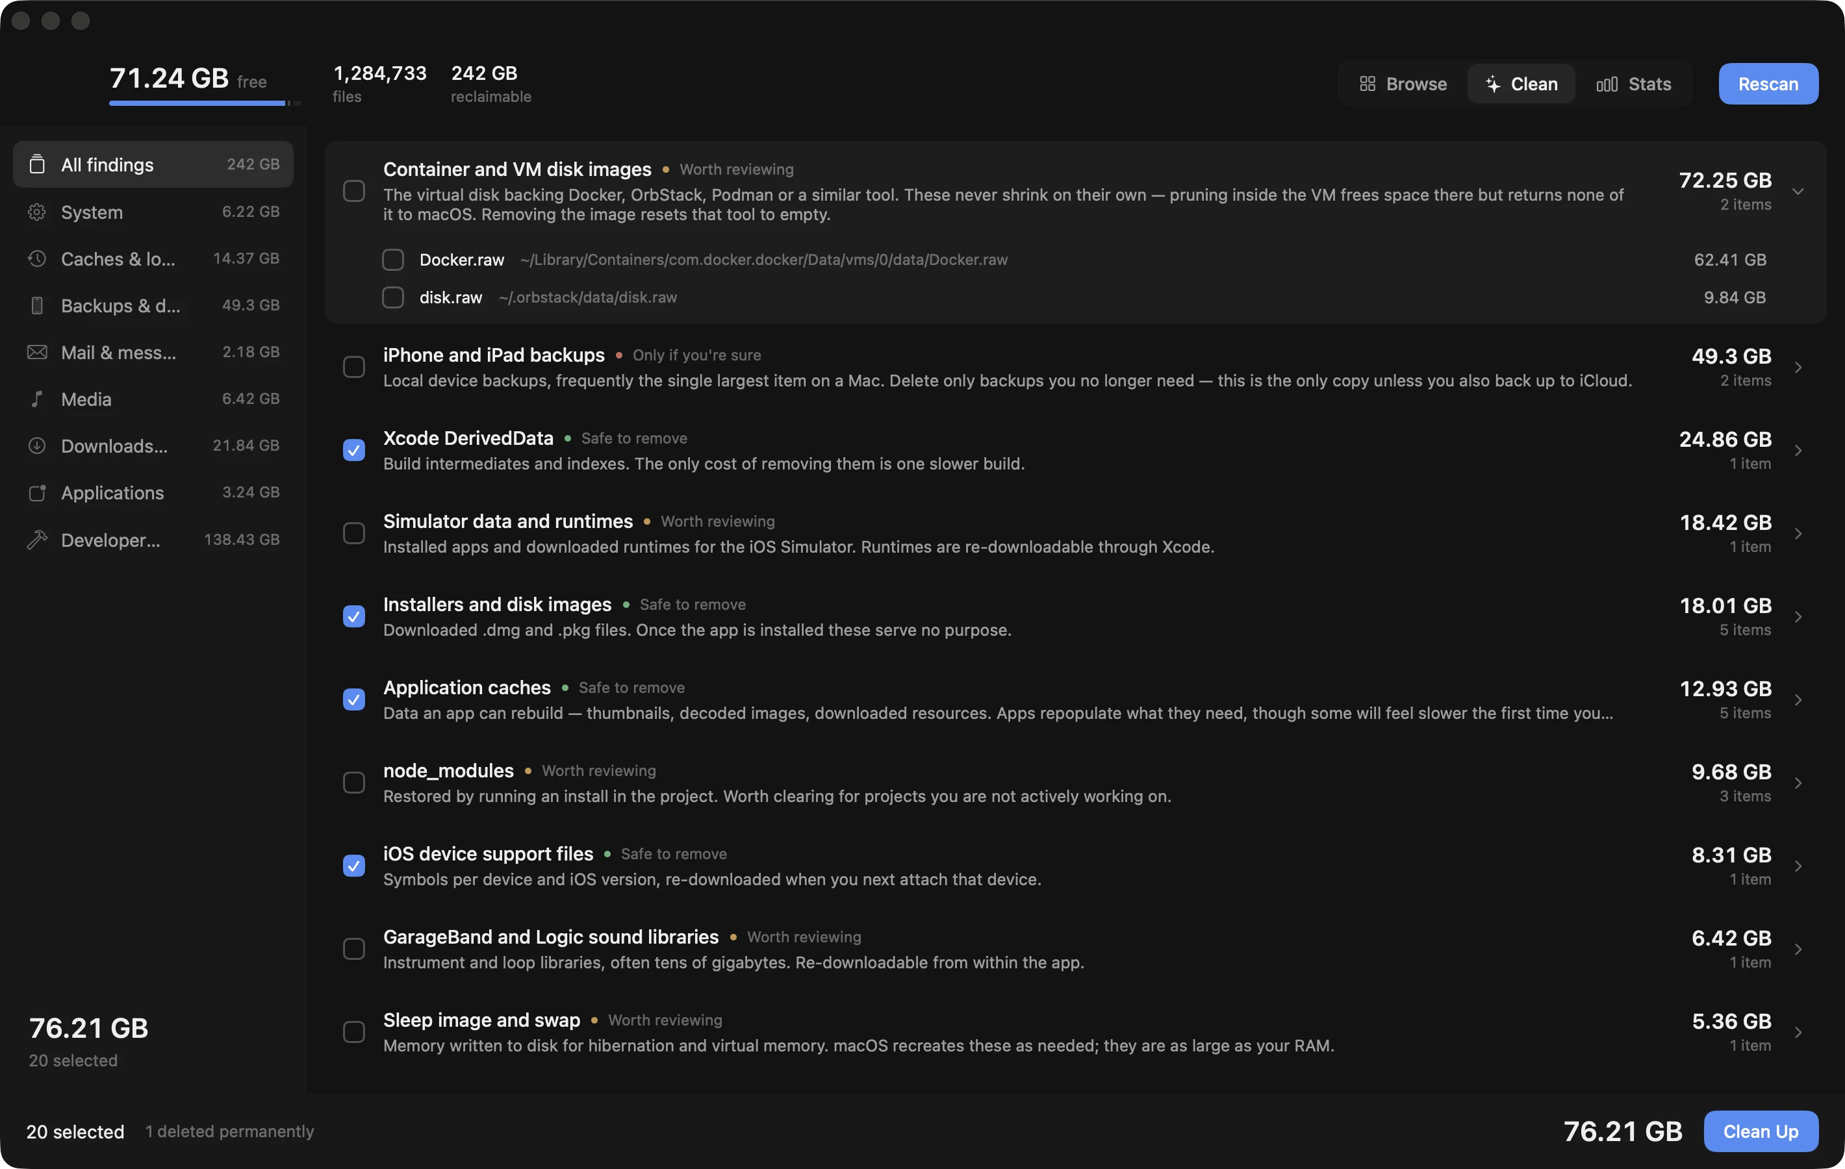Screen dimensions: 1845x1169
Task: Check GarageBand and Logic sound libraries checkbox
Action: coord(354,948)
